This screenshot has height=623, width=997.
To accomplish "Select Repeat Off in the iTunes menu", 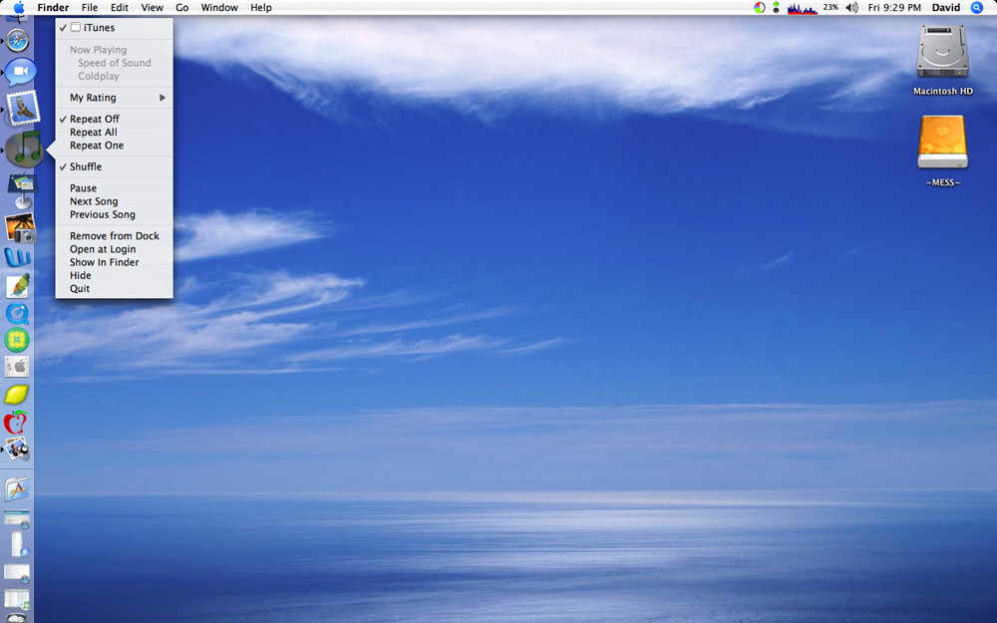I will pyautogui.click(x=115, y=119).
